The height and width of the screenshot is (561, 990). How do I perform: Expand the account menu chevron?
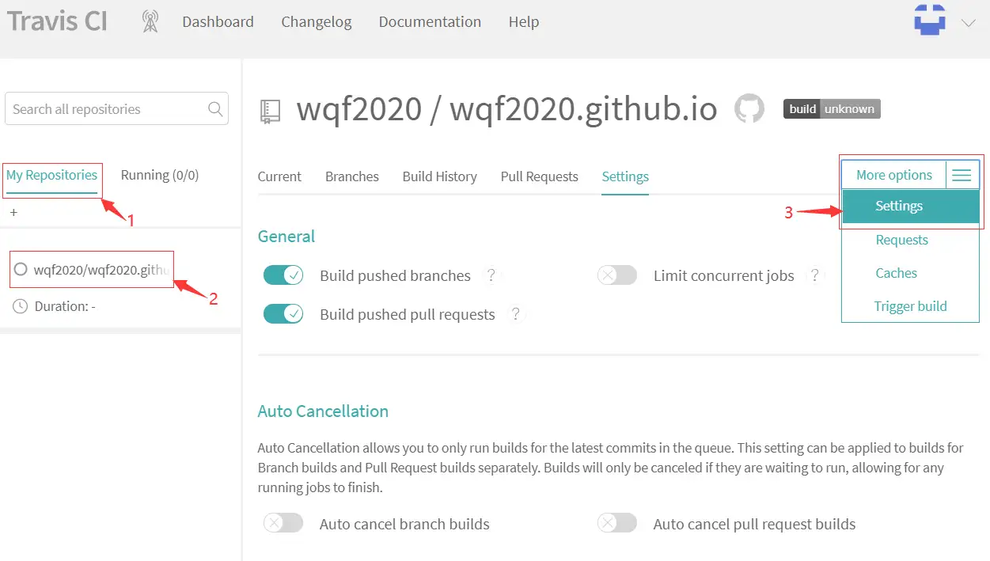[968, 23]
